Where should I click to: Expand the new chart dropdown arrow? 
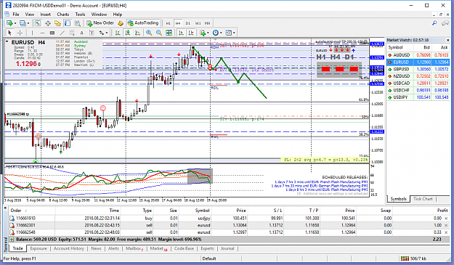point(15,23)
